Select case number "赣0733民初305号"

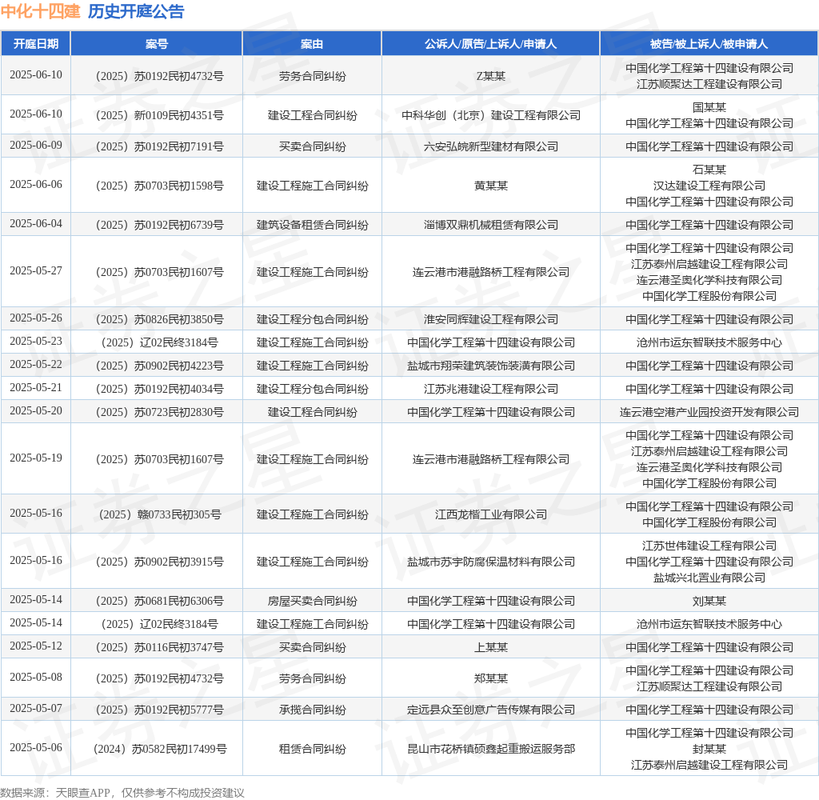179,514
